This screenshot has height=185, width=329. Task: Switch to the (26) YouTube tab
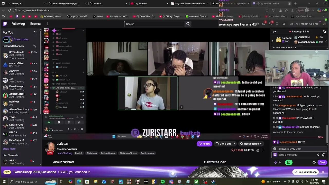(149, 4)
